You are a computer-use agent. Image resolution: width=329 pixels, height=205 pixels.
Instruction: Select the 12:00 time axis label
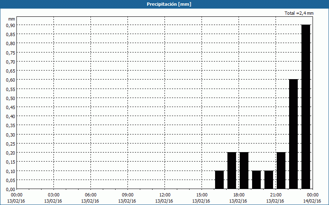164,195
